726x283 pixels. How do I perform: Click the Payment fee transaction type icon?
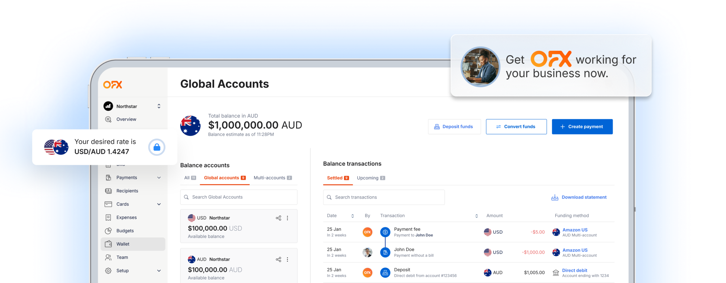(385, 232)
